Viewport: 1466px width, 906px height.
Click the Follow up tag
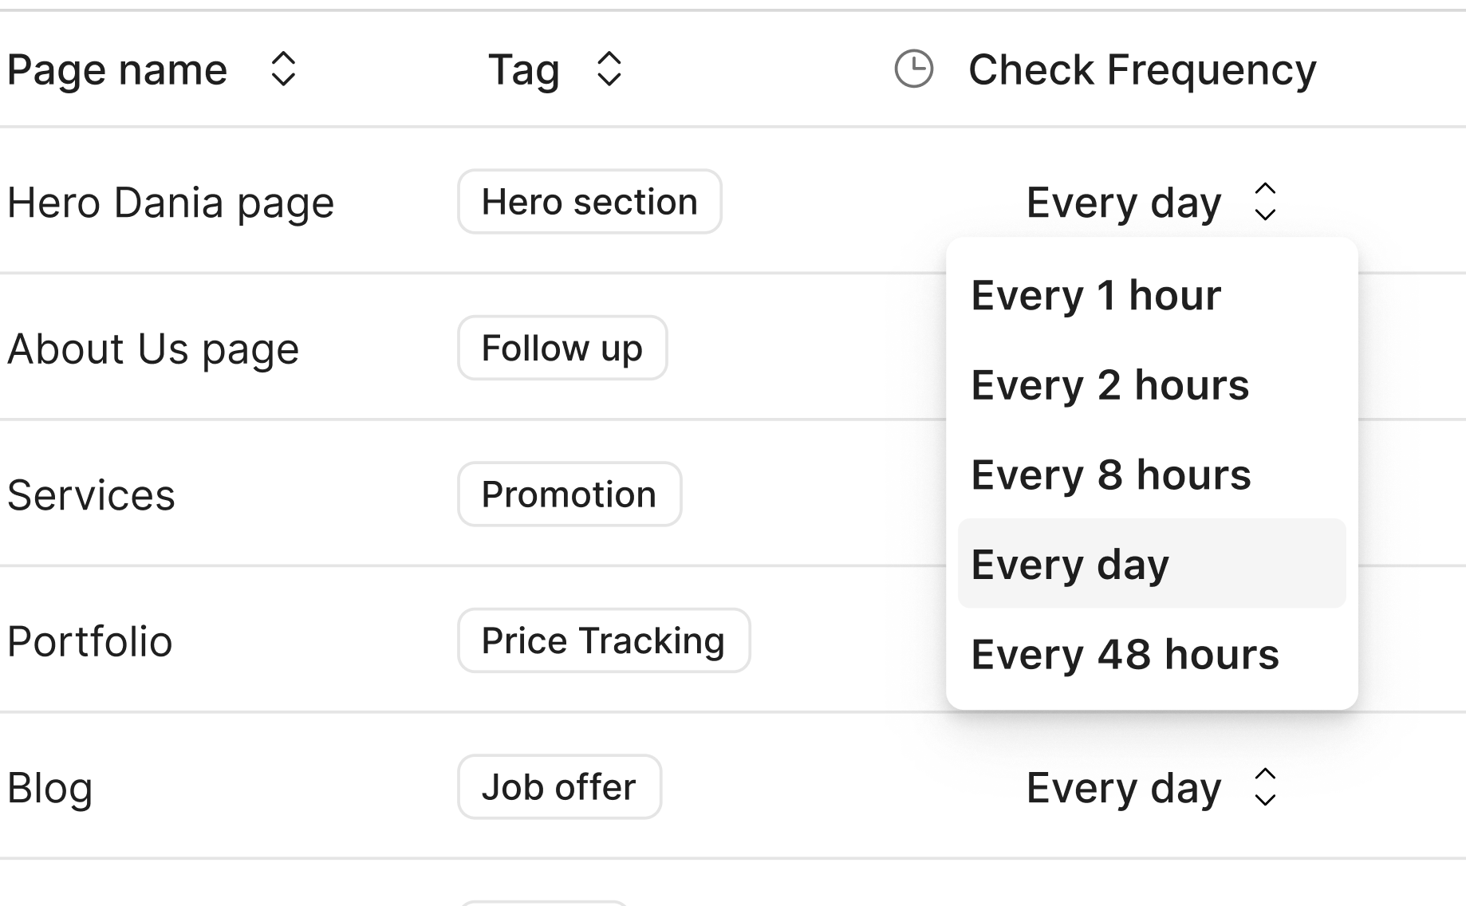coord(562,349)
